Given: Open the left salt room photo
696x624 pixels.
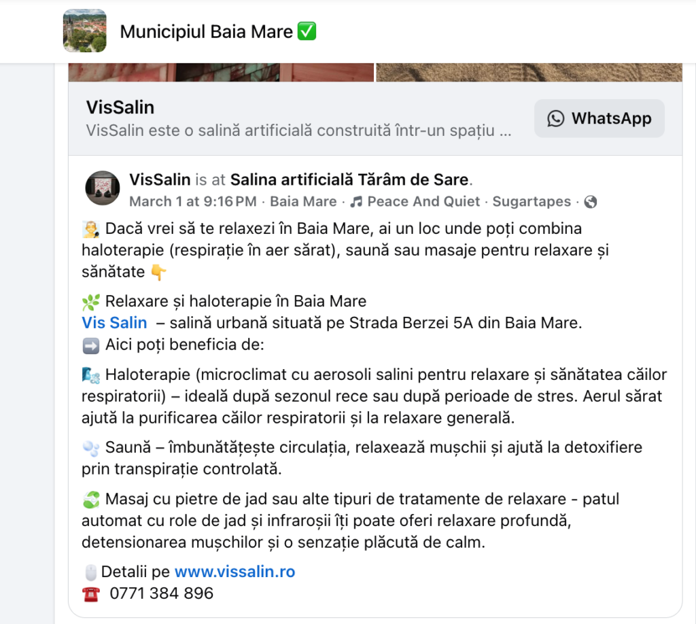Looking at the screenshot, I should pyautogui.click(x=221, y=72).
